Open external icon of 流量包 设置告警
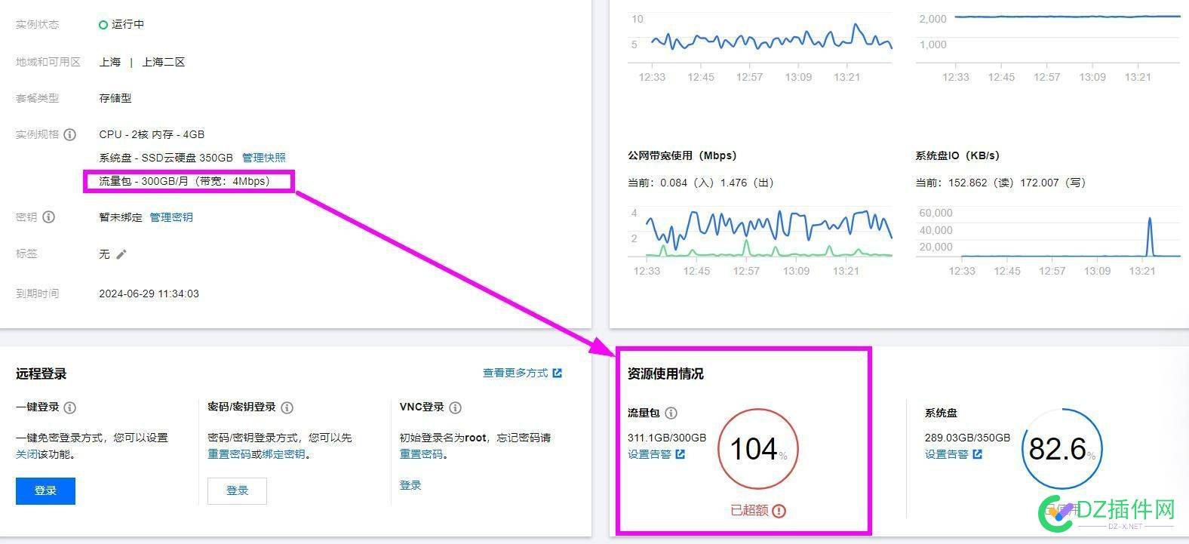 click(680, 454)
